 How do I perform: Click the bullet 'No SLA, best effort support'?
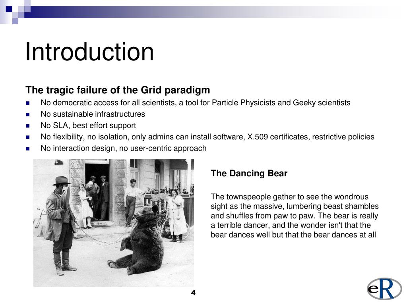click(x=88, y=125)
